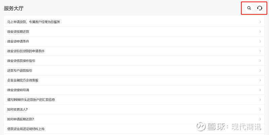Click the 服务大厅 page title
The height and width of the screenshot is (135, 269).
[x=13, y=8]
